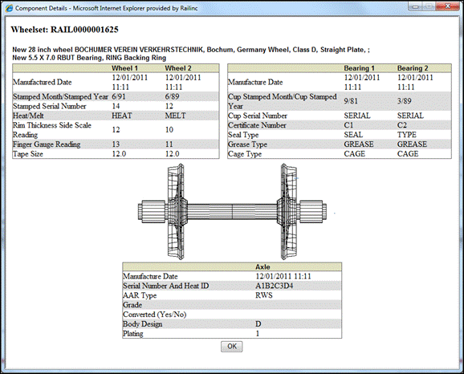Close the Component Details window
464x374 pixels.
point(449,6)
